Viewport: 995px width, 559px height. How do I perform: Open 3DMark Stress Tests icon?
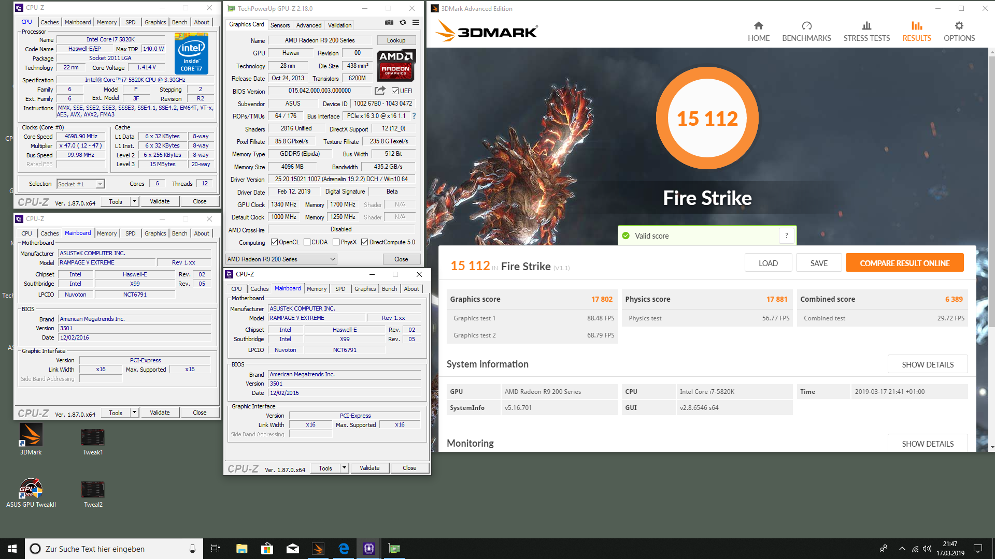866,25
